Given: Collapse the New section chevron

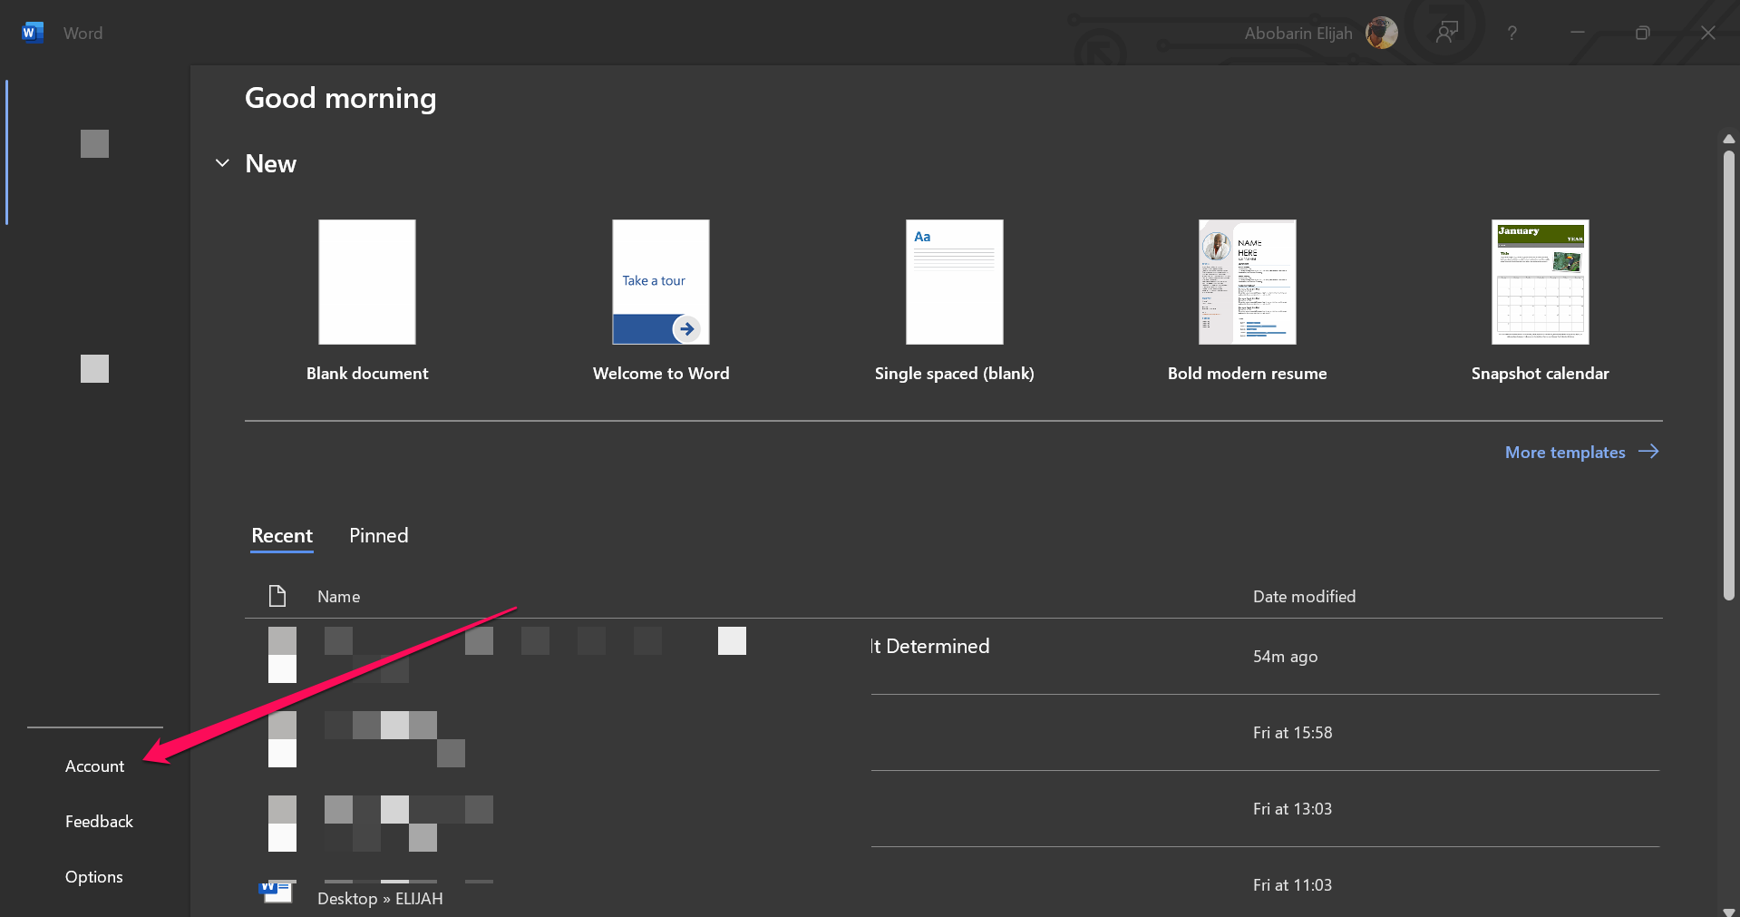Looking at the screenshot, I should tap(222, 163).
